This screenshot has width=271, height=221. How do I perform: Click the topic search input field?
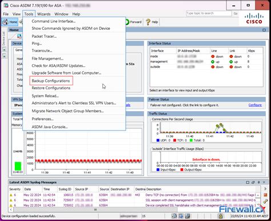[x=209, y=13]
